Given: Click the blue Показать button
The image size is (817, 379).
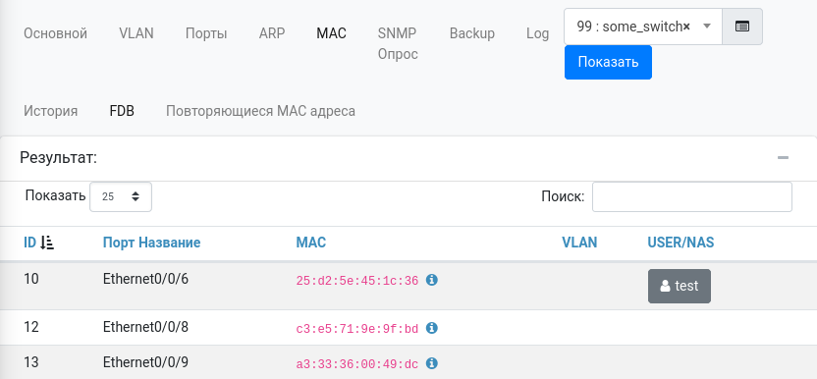Looking at the screenshot, I should click(x=608, y=62).
